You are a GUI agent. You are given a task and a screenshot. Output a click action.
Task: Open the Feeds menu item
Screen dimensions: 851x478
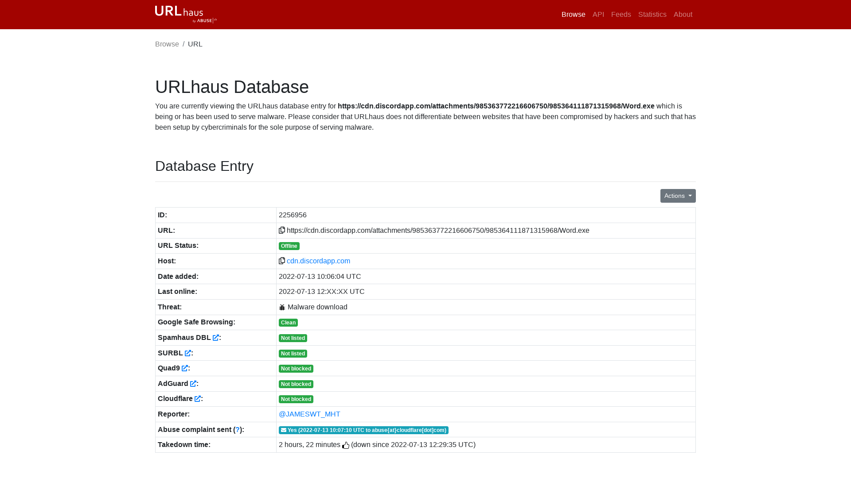[621, 15]
